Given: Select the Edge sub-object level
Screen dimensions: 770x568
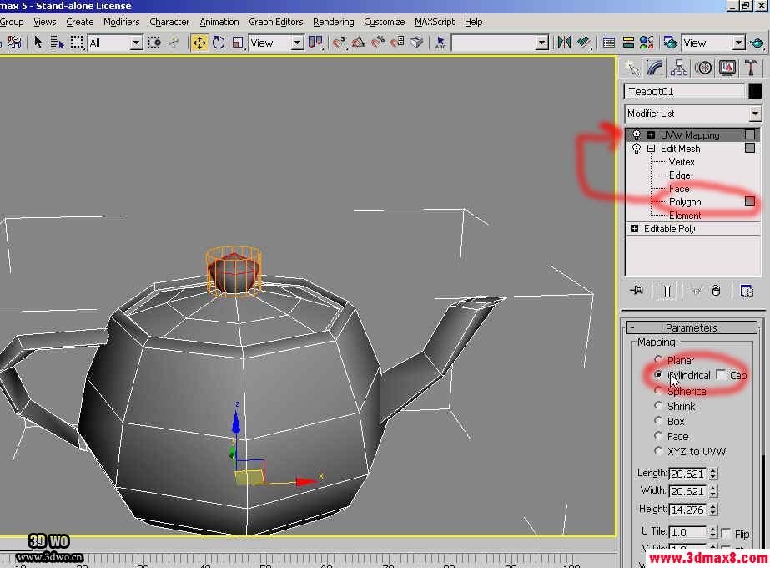Looking at the screenshot, I should [679, 175].
